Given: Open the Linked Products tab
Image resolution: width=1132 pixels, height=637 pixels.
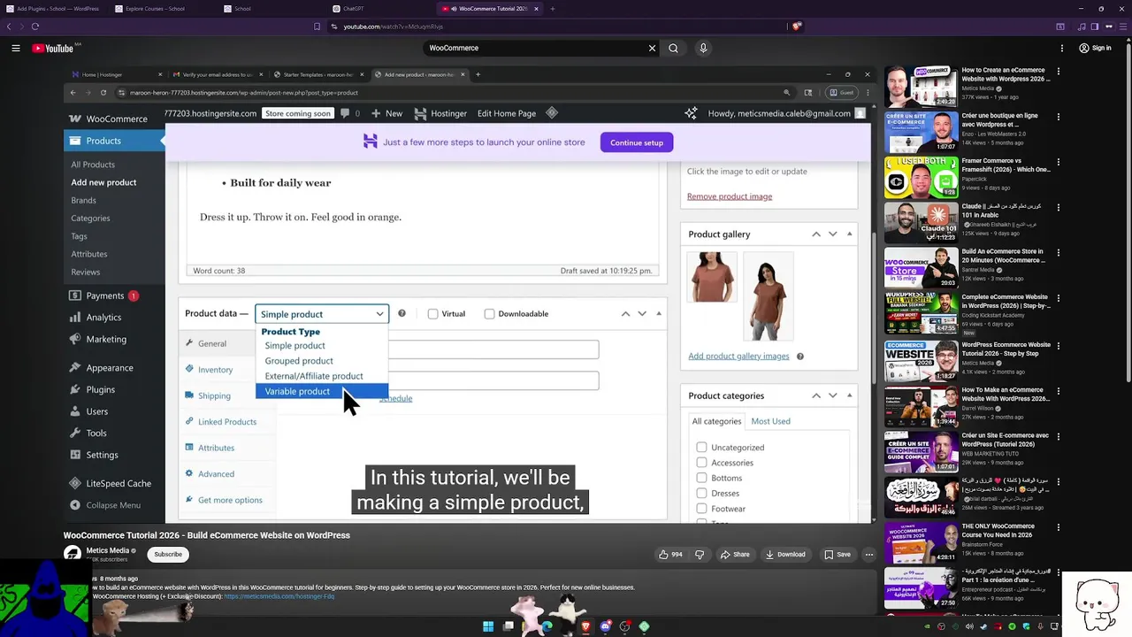Looking at the screenshot, I should tap(227, 422).
